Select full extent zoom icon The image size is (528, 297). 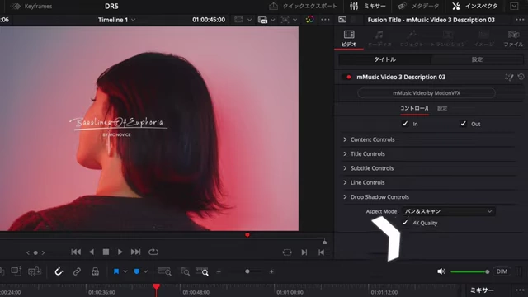tap(165, 271)
